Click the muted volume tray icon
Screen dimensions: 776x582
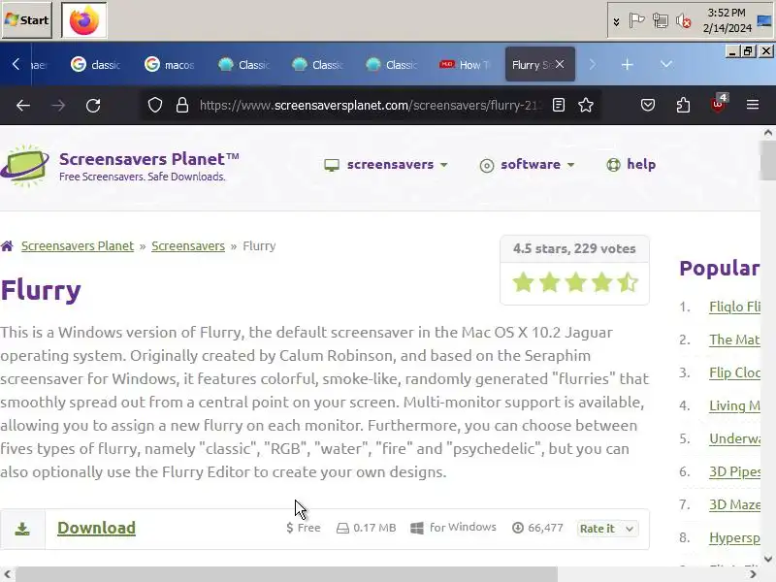pyautogui.click(x=684, y=20)
